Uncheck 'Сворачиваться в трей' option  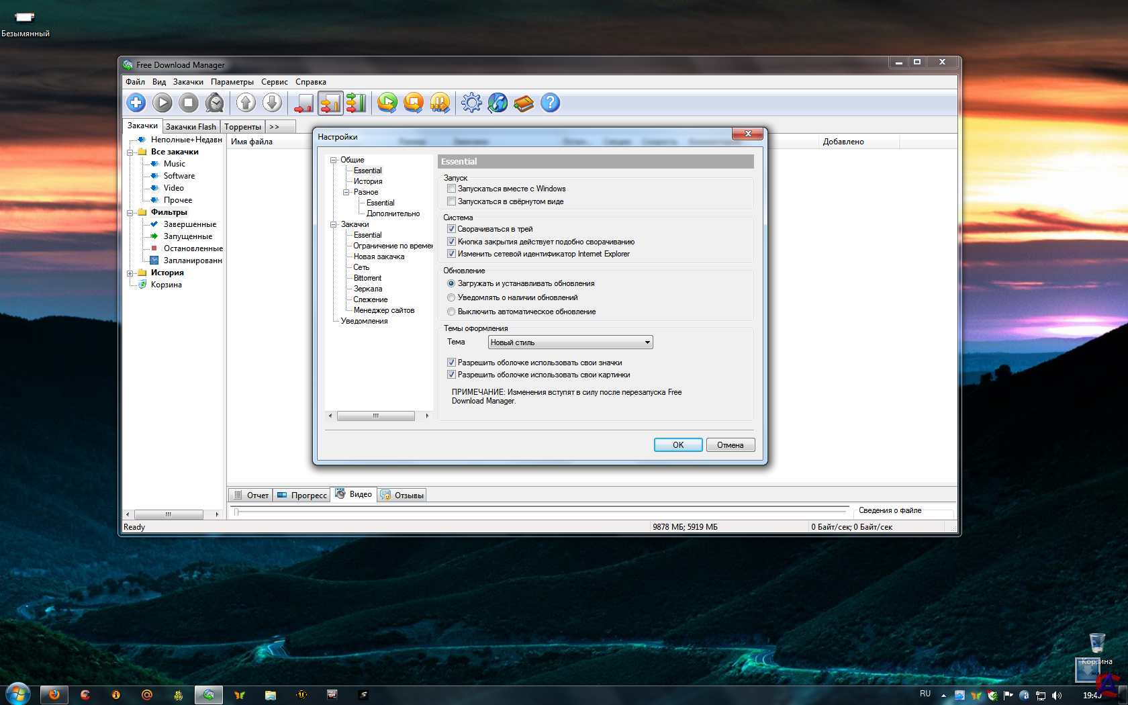(x=451, y=229)
